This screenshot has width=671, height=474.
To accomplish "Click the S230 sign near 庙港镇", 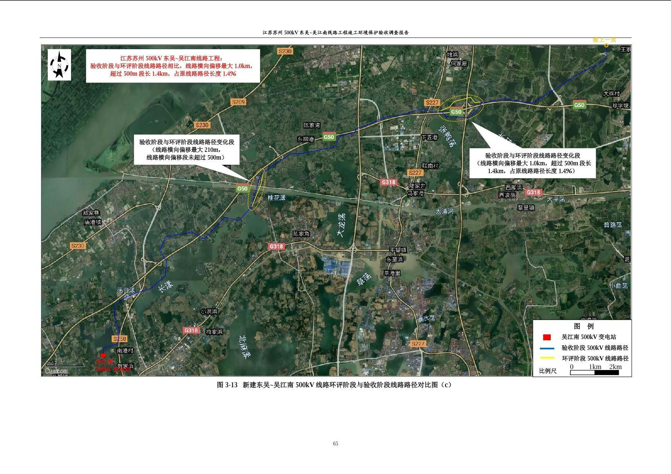I will pos(78,246).
